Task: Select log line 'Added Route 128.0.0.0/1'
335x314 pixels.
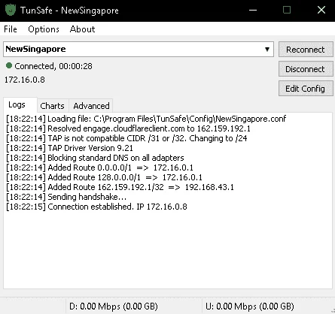Action: pos(104,177)
